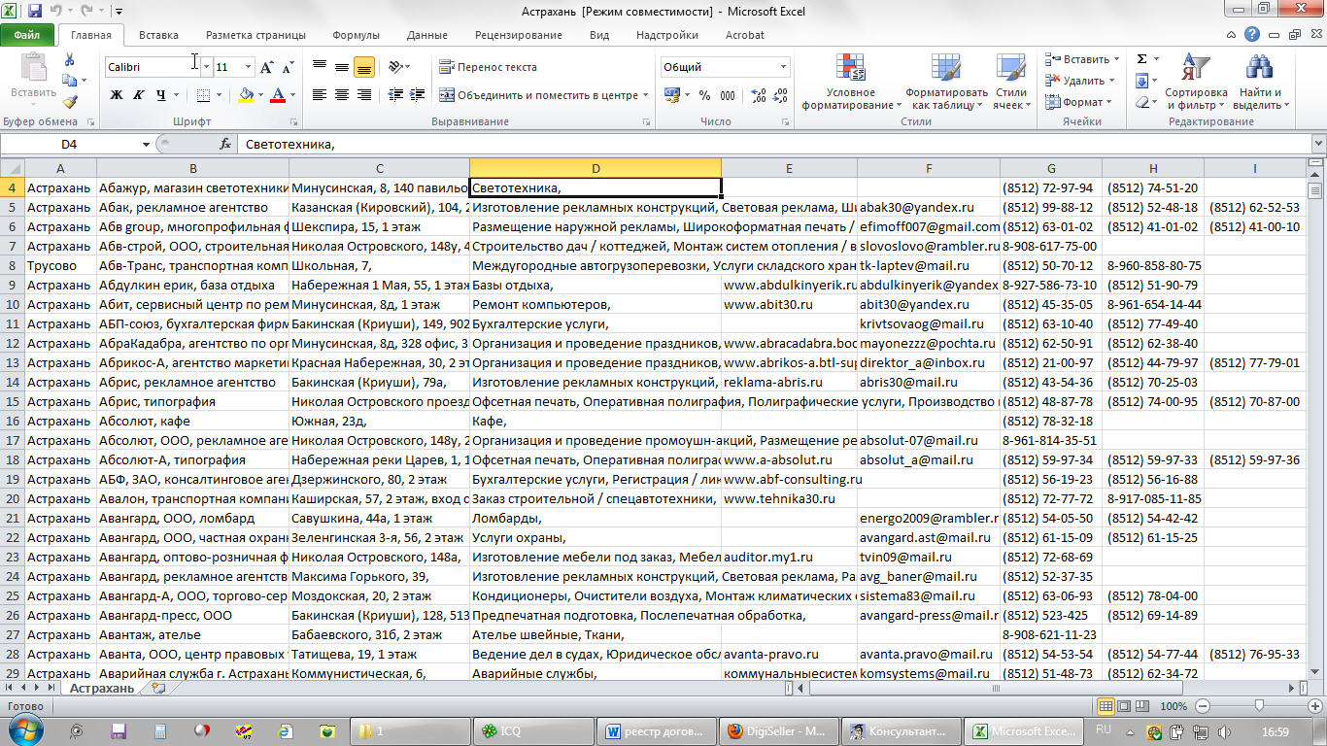Click the Fill down arrow icon
Image resolution: width=1327 pixels, height=746 pixels.
click(x=1142, y=81)
